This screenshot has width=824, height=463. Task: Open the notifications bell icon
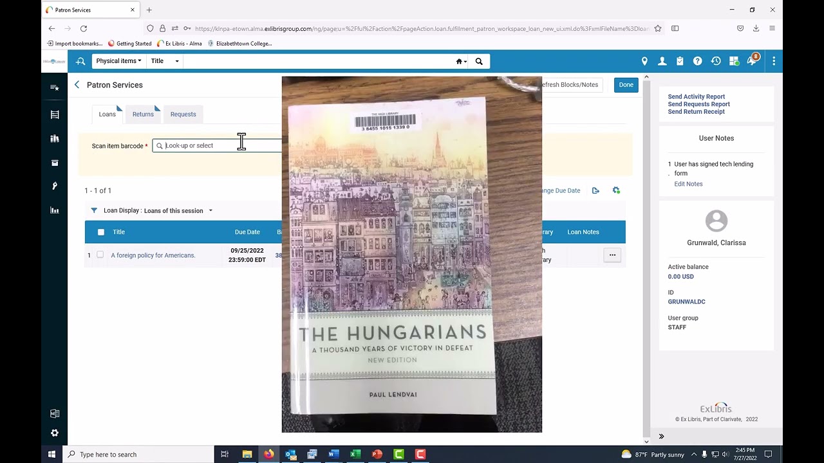752,60
